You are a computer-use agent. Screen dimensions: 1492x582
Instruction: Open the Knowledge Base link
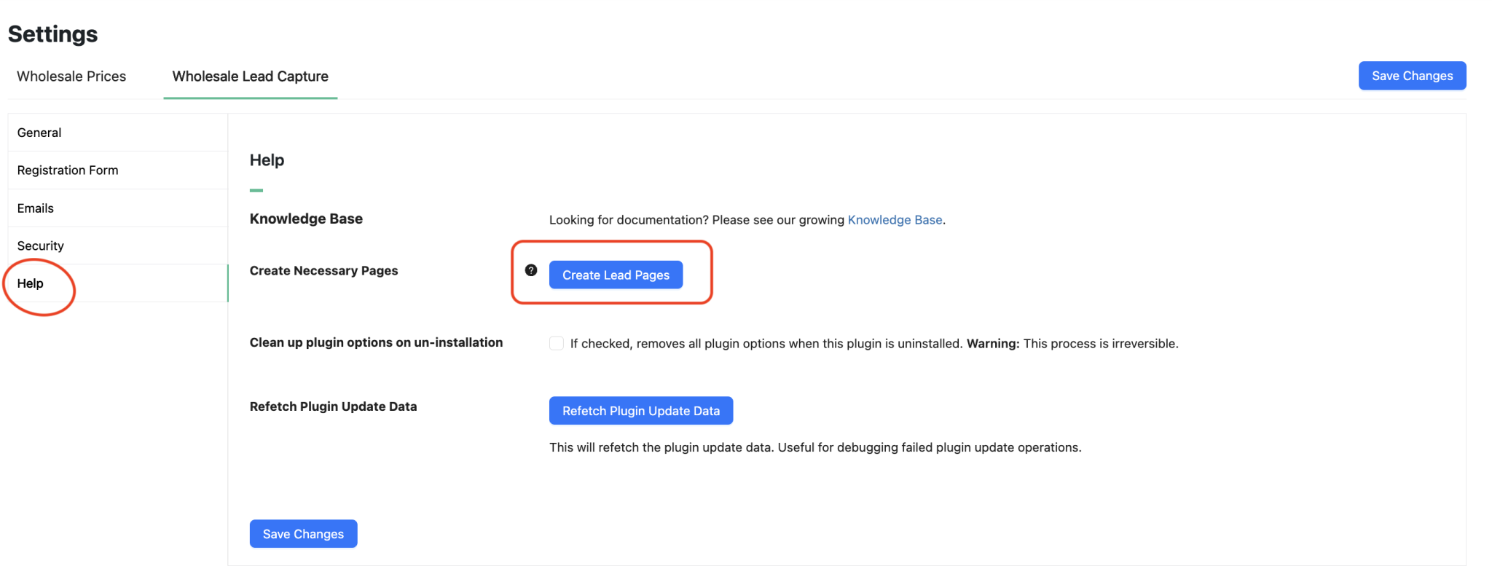[895, 220]
